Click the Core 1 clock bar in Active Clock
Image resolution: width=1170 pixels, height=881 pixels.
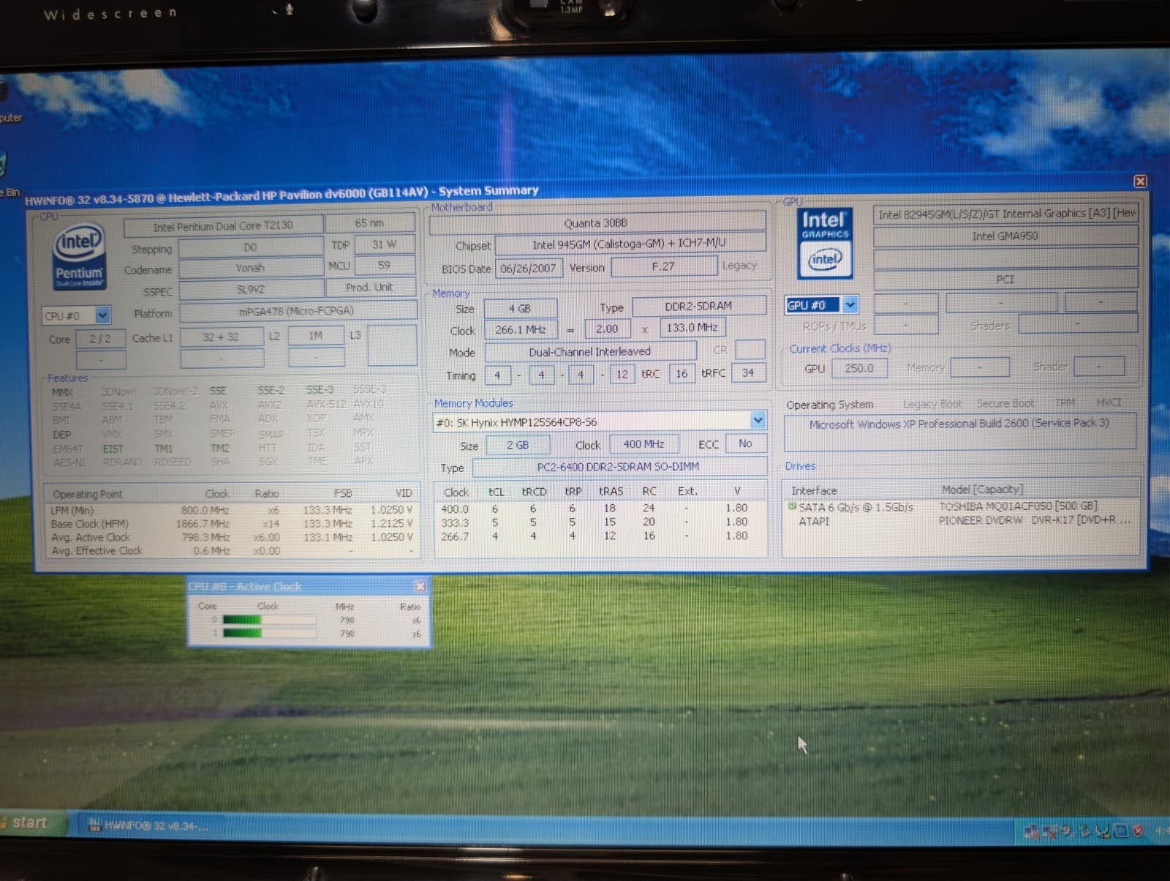[x=269, y=633]
